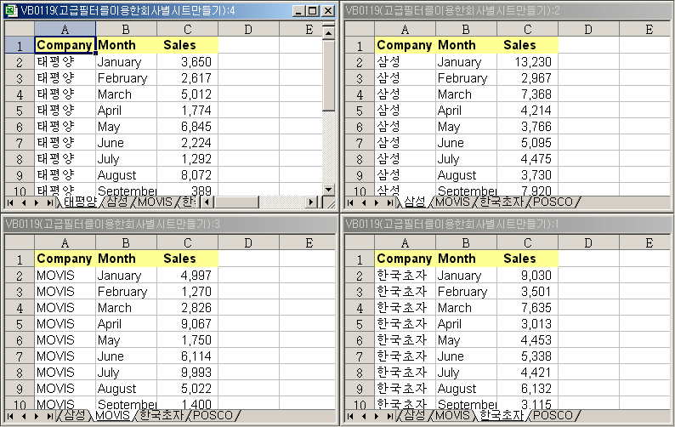Image resolution: width=675 pixels, height=427 pixels.
Task: Select the 9,067 cell in window 3
Action: point(187,323)
